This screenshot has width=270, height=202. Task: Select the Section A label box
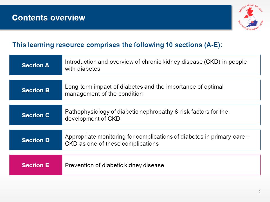coord(36,65)
